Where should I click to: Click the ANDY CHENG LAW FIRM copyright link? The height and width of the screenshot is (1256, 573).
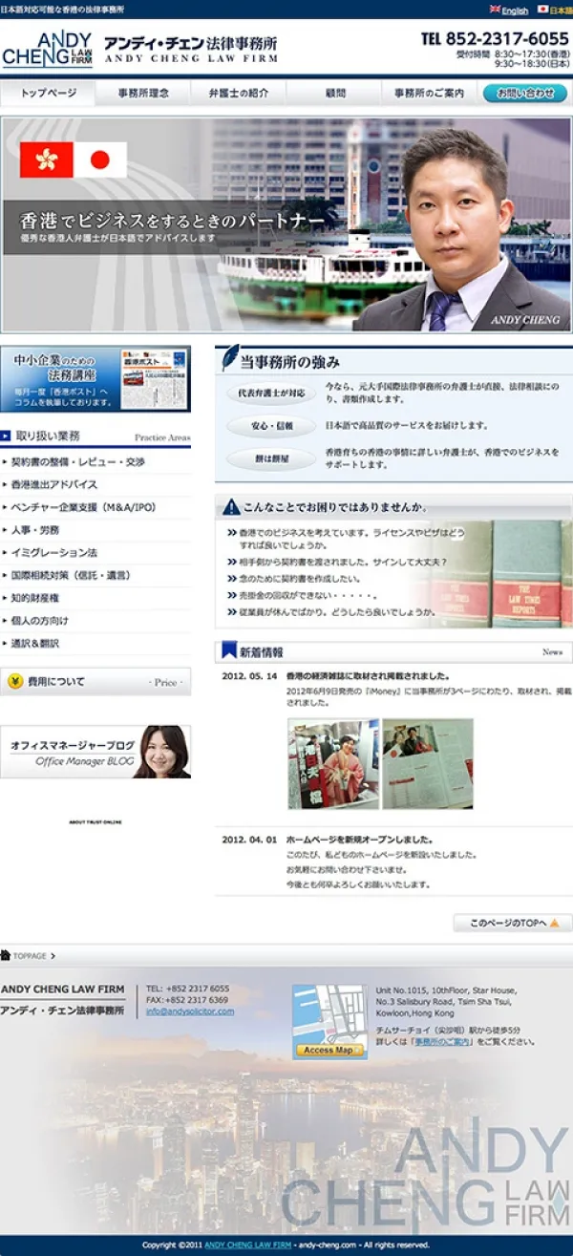tap(248, 1245)
